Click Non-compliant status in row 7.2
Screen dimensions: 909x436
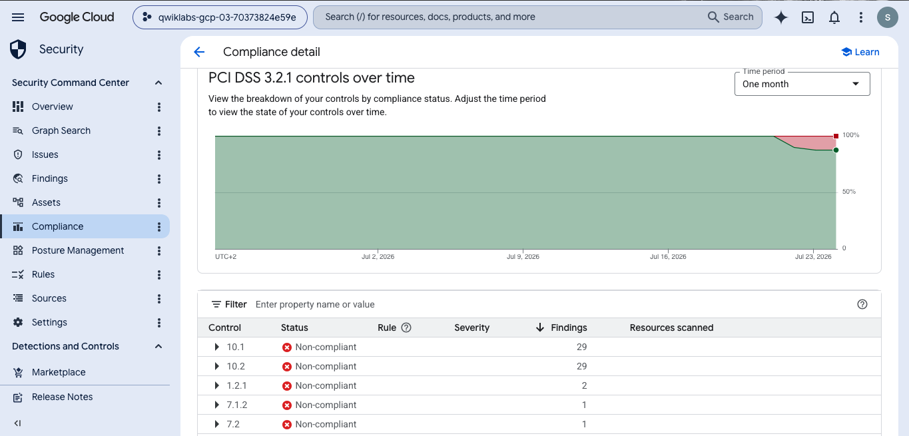tap(319, 424)
